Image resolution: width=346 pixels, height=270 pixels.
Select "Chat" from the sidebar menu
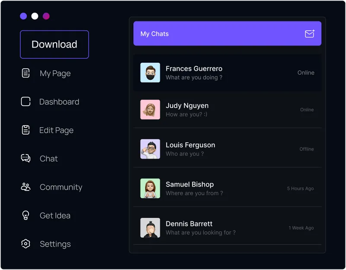click(x=48, y=159)
